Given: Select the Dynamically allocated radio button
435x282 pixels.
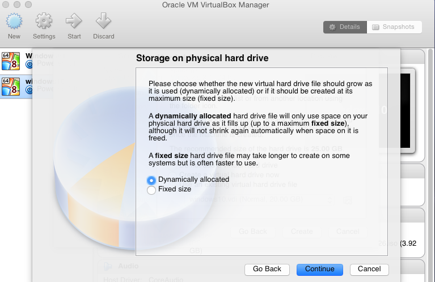Looking at the screenshot, I should (151, 180).
